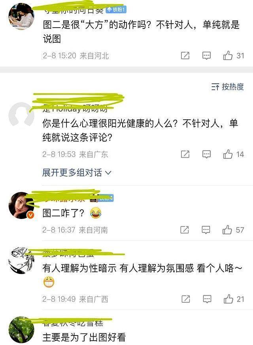Reply to the Henan 16:37 comment
253x345 pixels.
206,230
